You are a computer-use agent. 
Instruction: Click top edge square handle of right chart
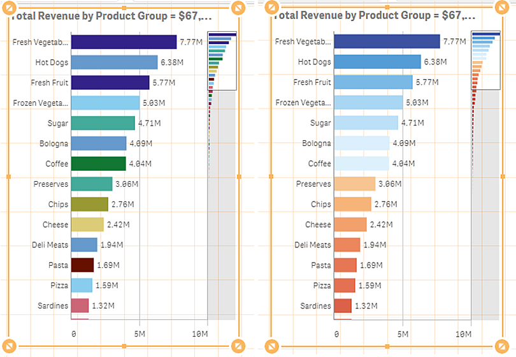[387, 7]
